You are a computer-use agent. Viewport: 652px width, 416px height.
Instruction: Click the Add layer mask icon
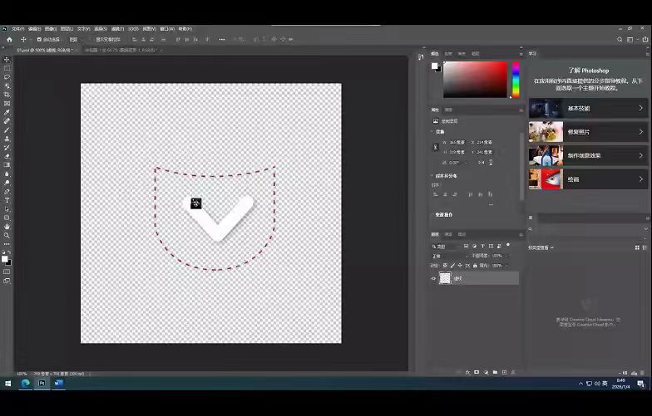[x=476, y=372]
